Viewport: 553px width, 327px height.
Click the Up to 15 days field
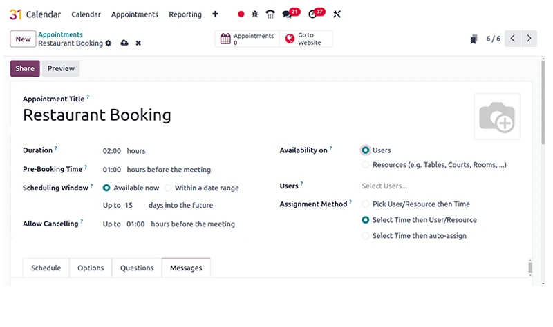(x=129, y=205)
